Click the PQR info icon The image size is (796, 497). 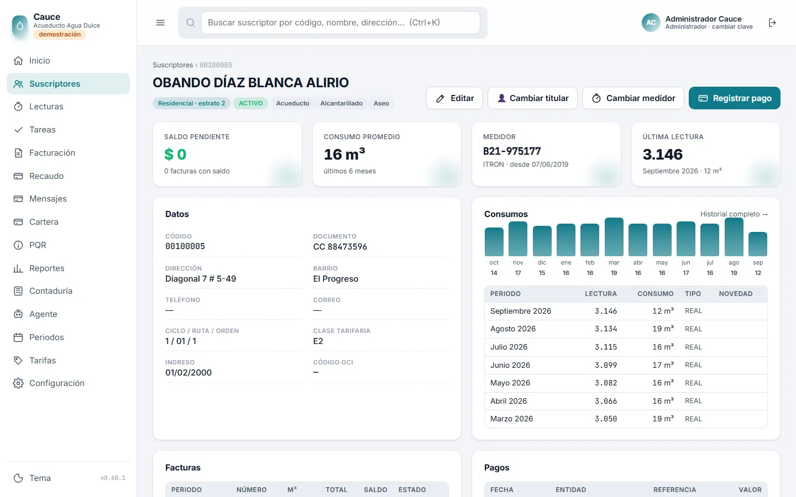[18, 245]
